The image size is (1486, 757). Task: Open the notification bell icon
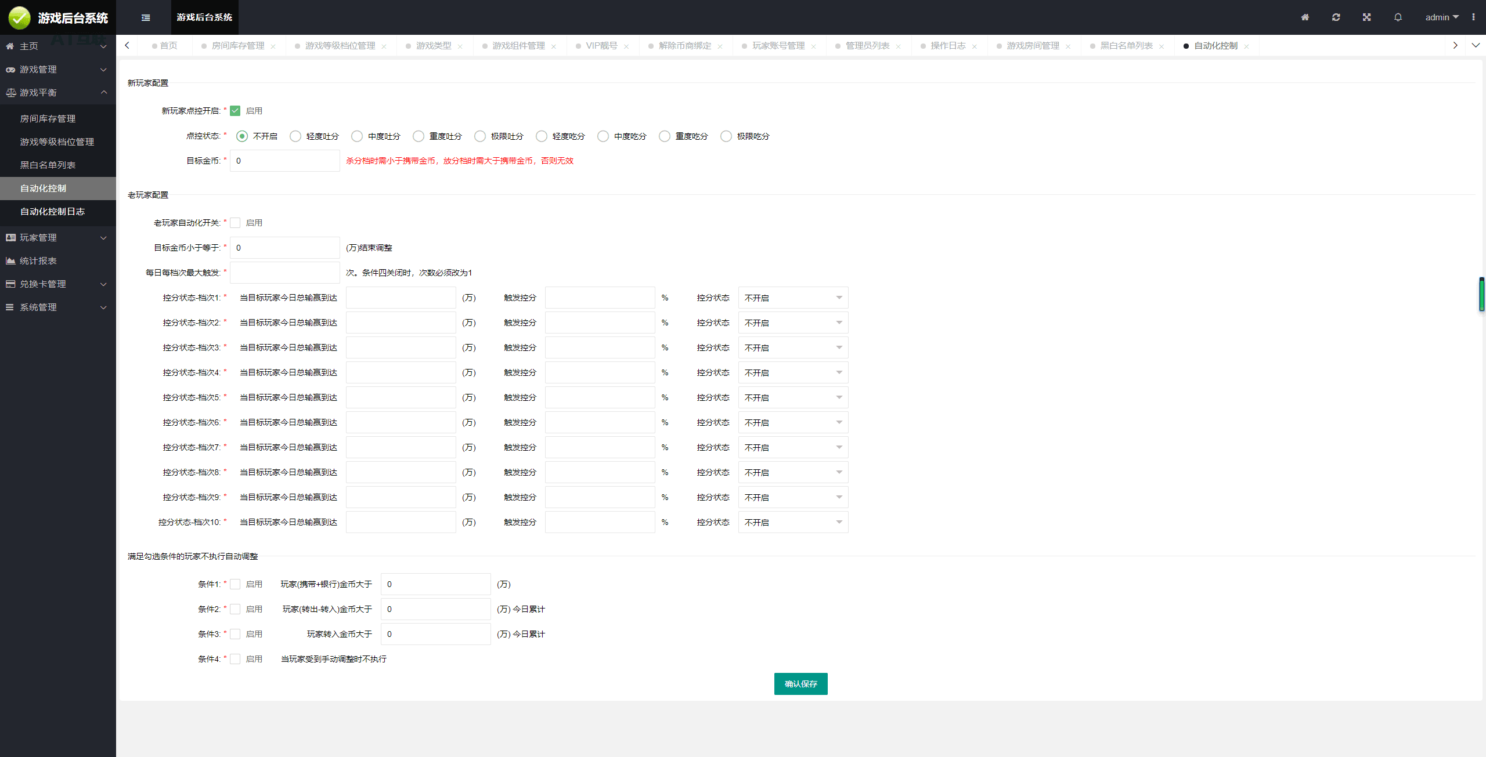[1398, 17]
